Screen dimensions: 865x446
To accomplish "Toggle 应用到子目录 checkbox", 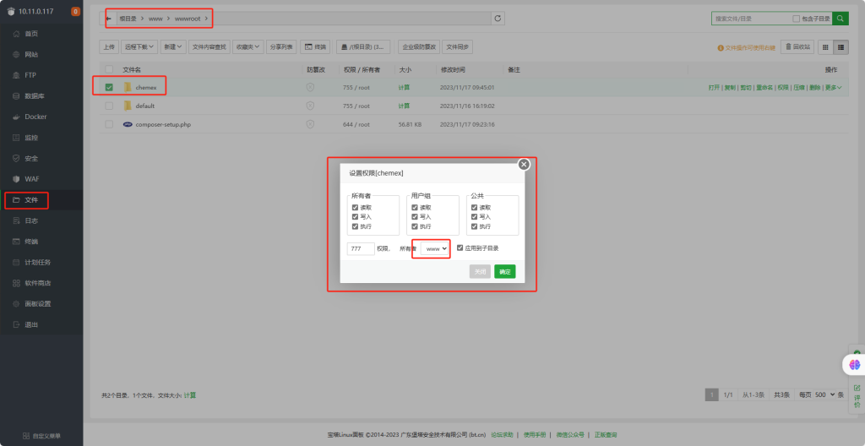I will coord(460,248).
